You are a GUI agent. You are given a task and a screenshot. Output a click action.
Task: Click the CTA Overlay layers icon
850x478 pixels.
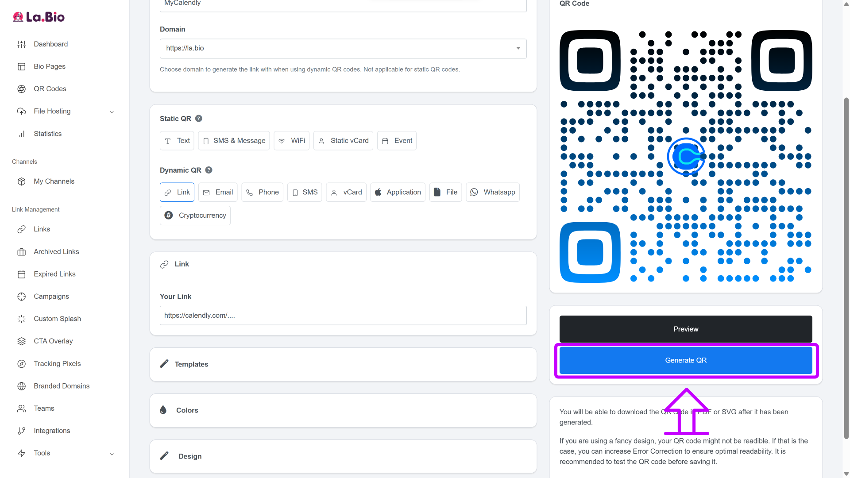[21, 341]
